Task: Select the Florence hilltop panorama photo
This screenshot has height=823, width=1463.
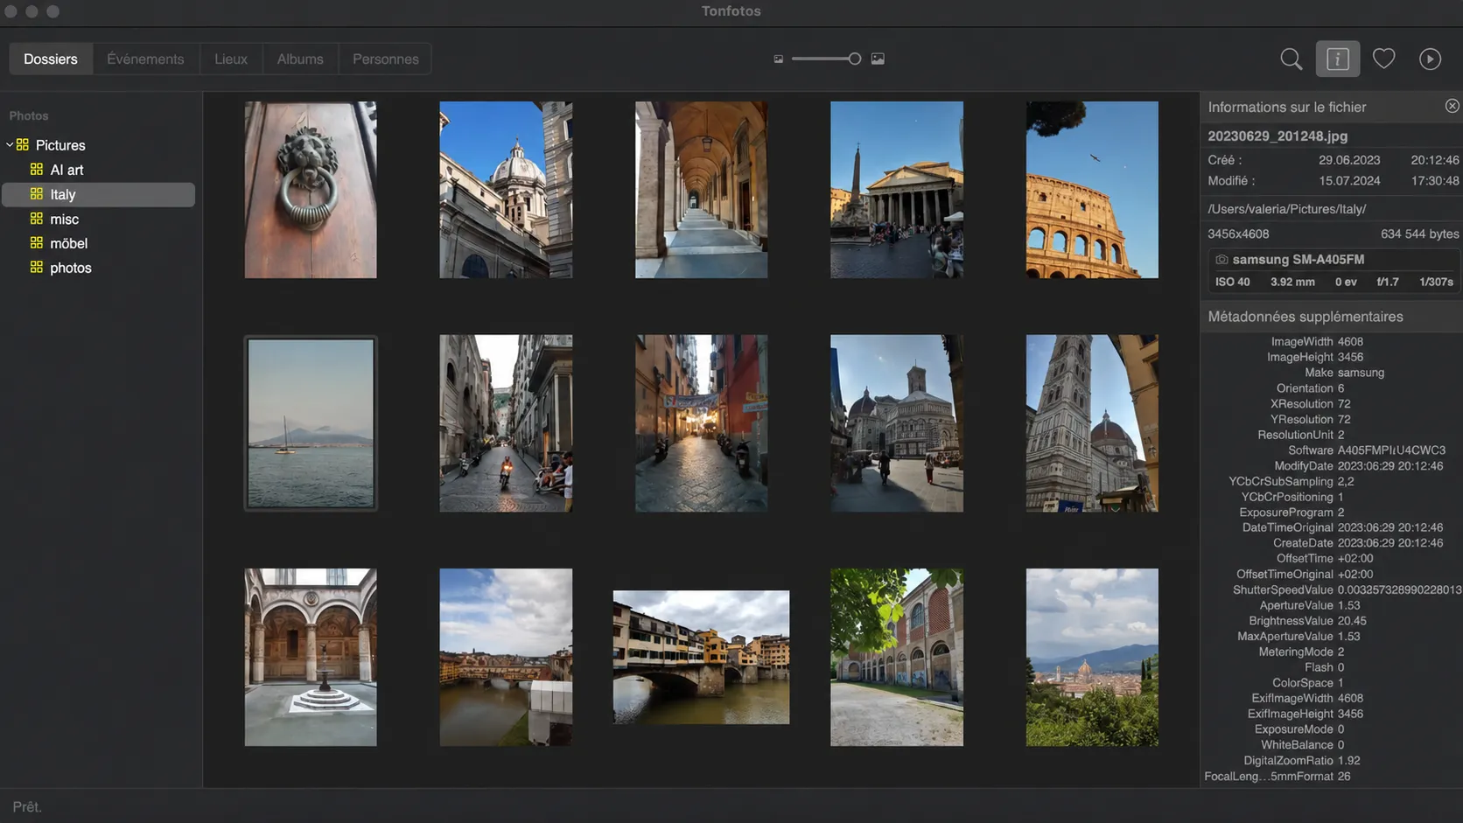Action: [1092, 658]
